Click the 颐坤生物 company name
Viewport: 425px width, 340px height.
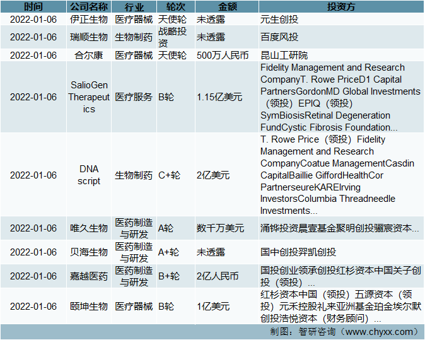tap(89, 307)
